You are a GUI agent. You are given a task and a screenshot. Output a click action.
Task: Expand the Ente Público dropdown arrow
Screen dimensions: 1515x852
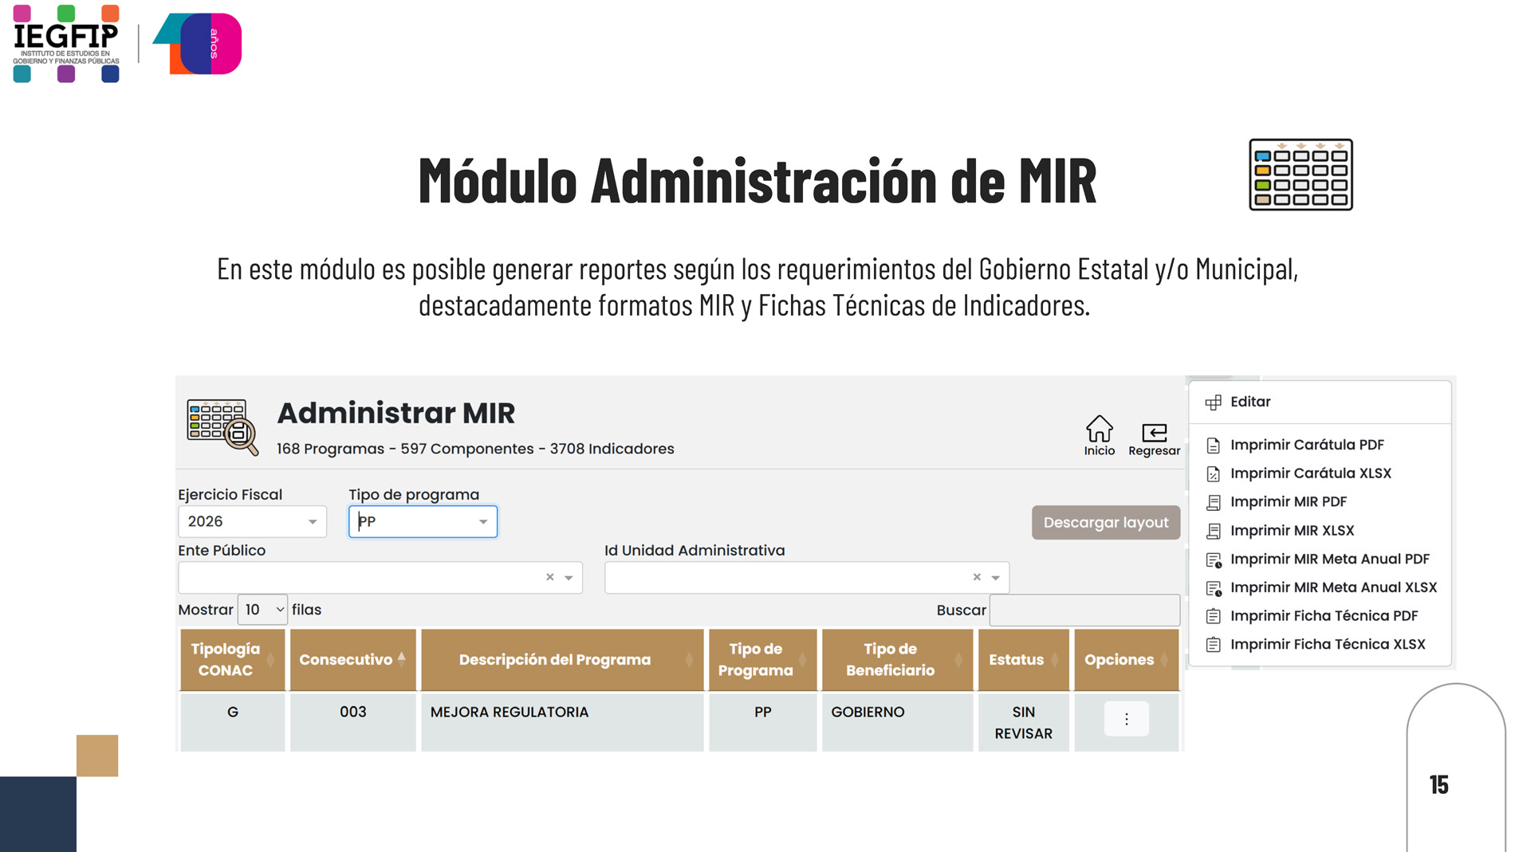click(x=569, y=578)
